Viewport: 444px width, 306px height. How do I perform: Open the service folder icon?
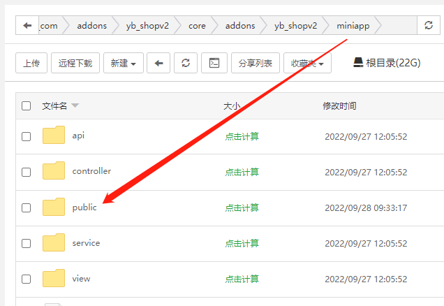(54, 242)
